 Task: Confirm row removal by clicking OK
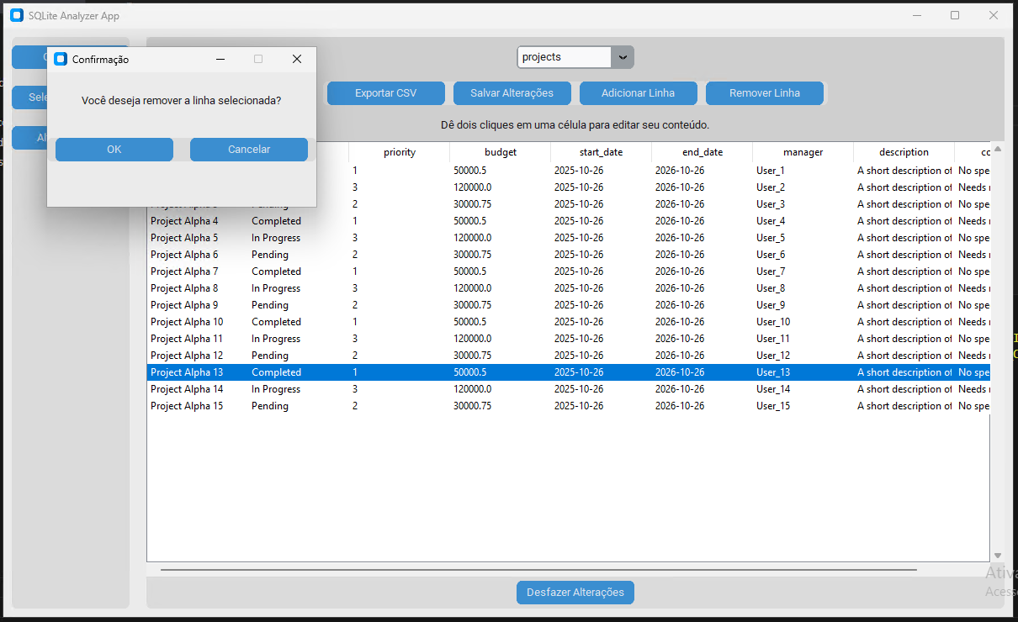click(114, 149)
